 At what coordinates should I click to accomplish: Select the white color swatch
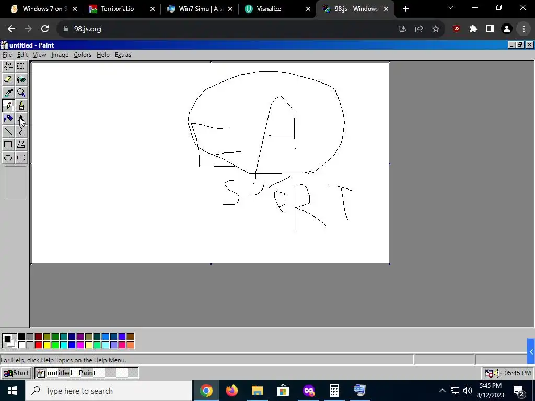tap(21, 345)
